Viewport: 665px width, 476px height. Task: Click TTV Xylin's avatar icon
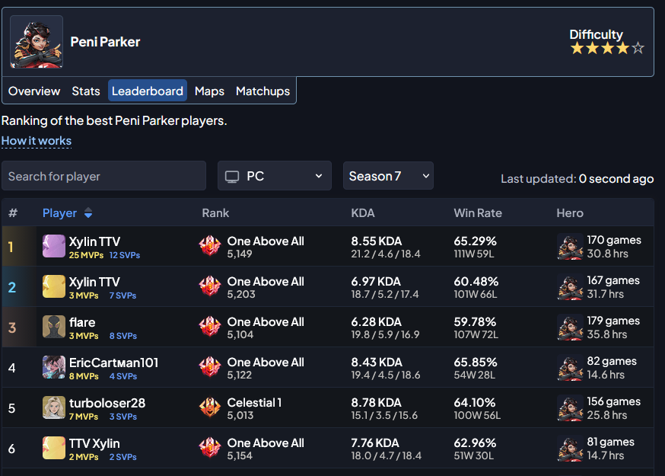click(54, 448)
